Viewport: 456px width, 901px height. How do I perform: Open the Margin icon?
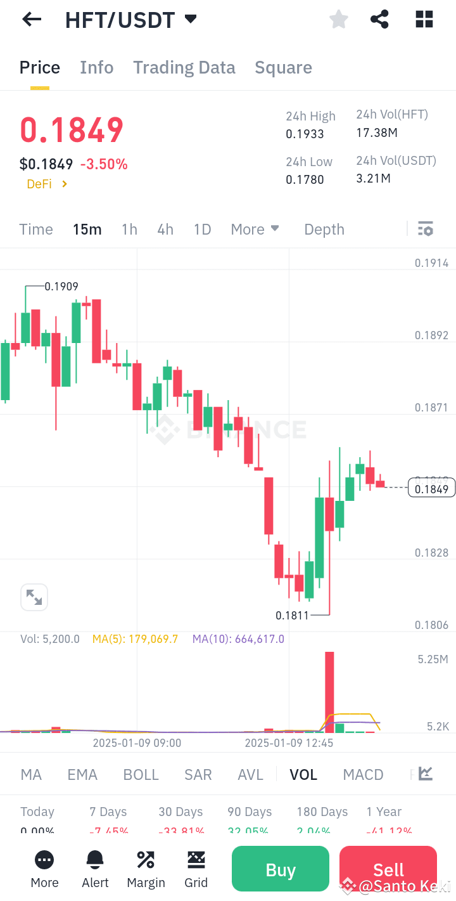(146, 868)
